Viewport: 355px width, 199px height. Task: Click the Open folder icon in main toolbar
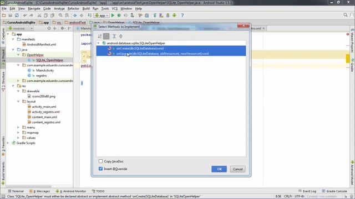4,15
